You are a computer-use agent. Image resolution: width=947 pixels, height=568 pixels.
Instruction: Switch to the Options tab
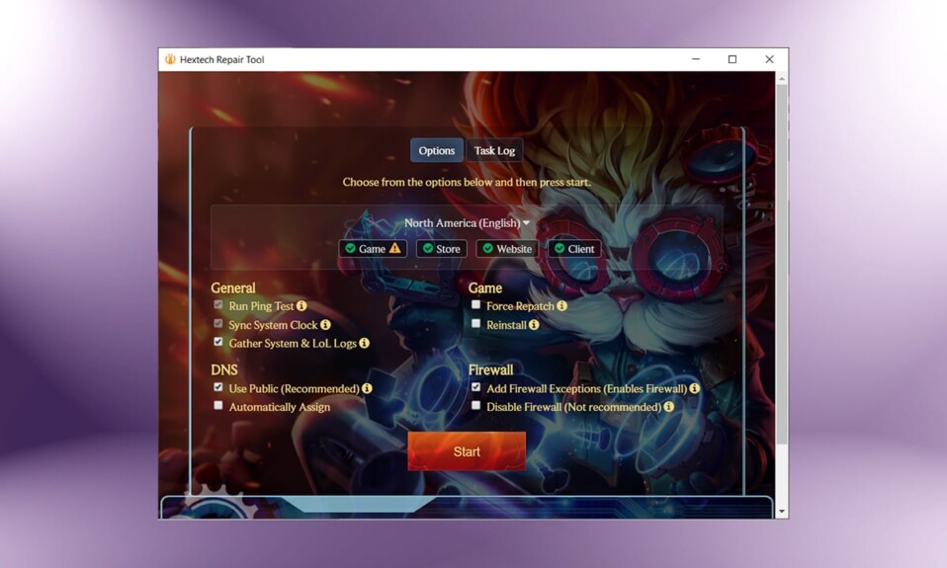[x=437, y=150]
